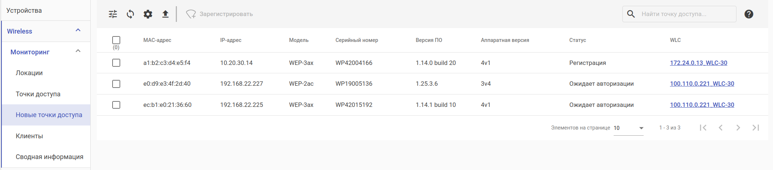Navigate to Клиенты in the sidebar

point(29,136)
